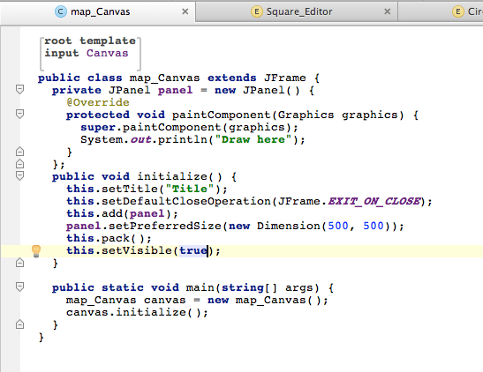Click the first 500 in Dimension
Viewport: 483px width, 372px height.
[338, 226]
